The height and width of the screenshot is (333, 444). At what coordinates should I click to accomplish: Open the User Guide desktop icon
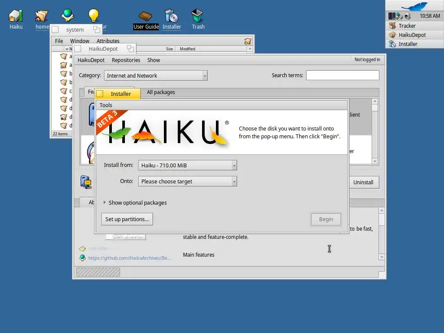tap(146, 16)
